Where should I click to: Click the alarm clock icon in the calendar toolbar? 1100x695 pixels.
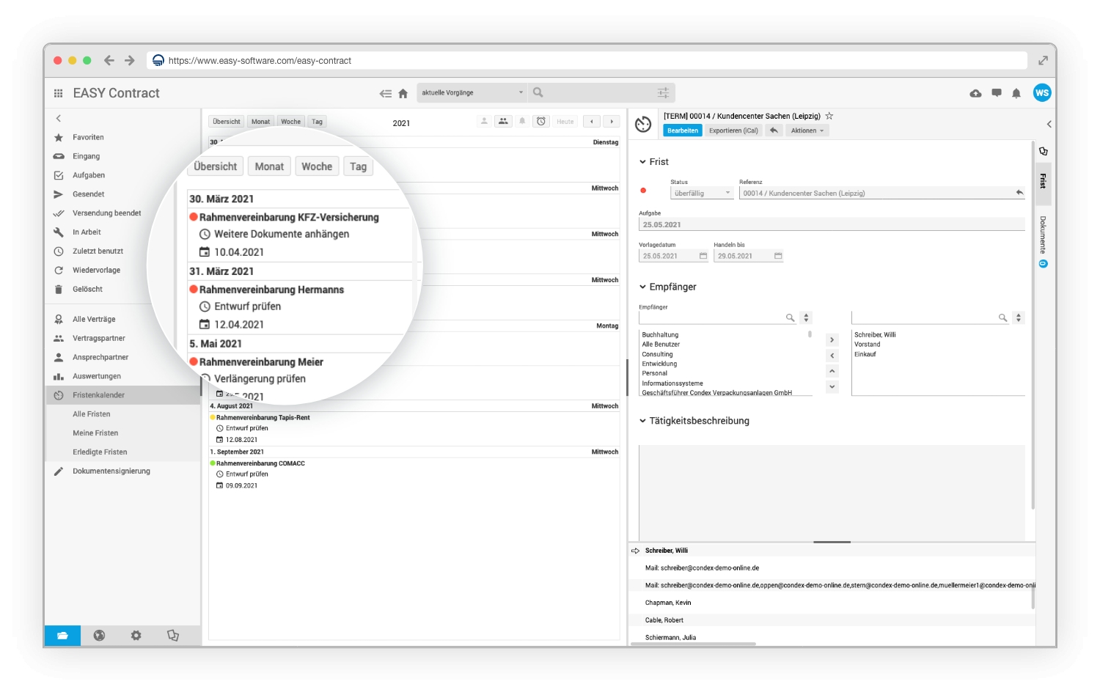[x=541, y=122]
